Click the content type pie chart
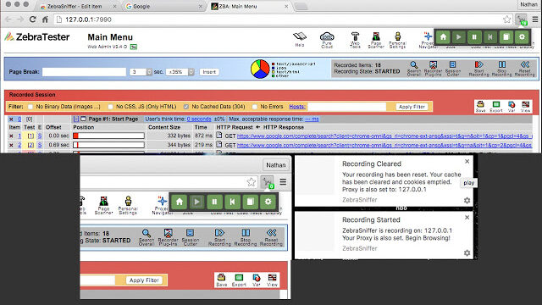Viewport: 542px width, 305px height. click(260, 69)
